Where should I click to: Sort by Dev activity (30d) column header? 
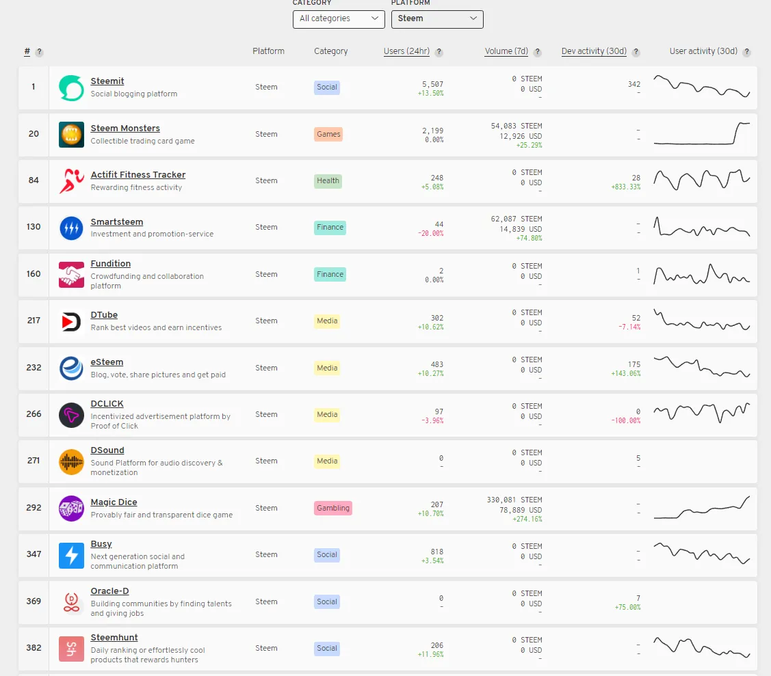(x=594, y=51)
